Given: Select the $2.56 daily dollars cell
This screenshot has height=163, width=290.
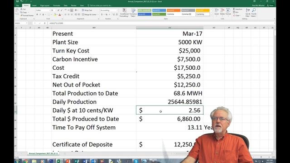Looking at the screenshot, I should coord(169,110).
